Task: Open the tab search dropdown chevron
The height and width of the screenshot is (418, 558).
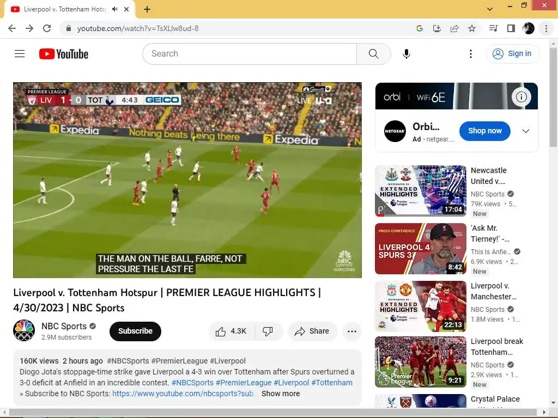Action: pos(490,9)
